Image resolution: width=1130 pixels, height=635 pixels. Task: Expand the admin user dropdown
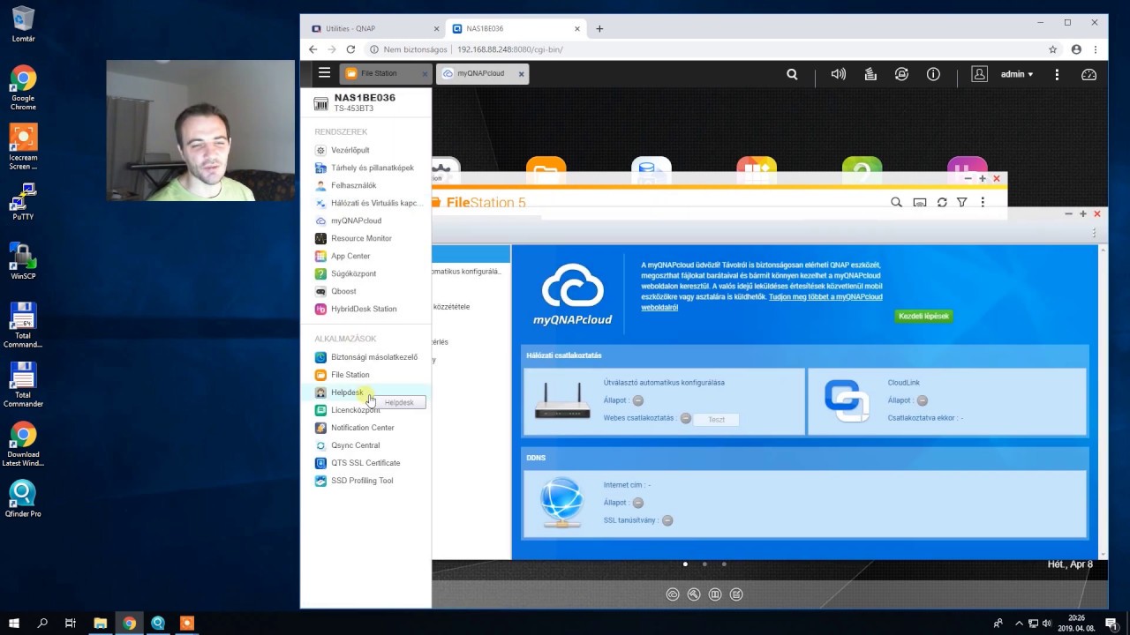pyautogui.click(x=1017, y=75)
